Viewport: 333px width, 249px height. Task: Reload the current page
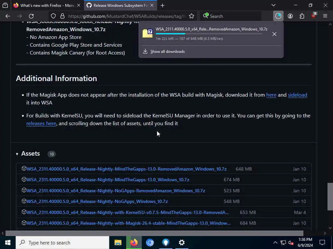tap(31, 16)
